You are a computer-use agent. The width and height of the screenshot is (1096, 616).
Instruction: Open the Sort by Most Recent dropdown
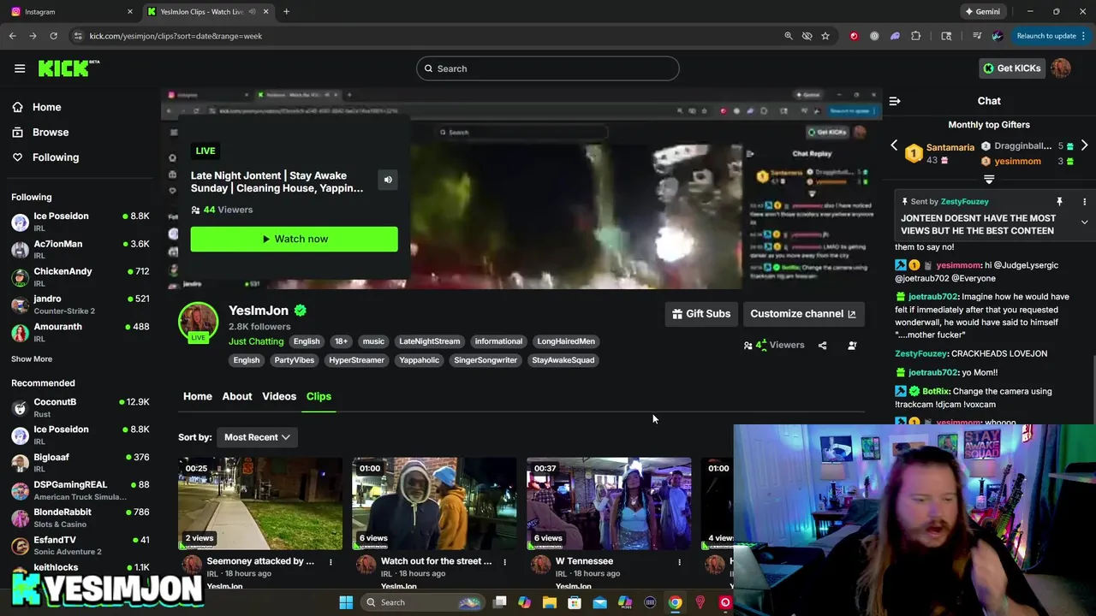click(257, 437)
